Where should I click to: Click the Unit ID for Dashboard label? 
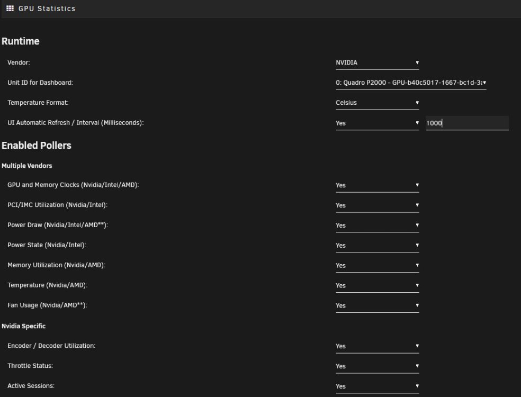[40, 83]
